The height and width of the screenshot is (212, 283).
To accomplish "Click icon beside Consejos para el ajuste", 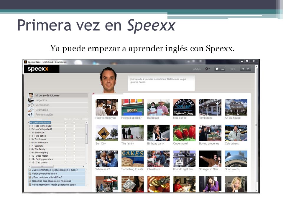I will click(x=30, y=181).
